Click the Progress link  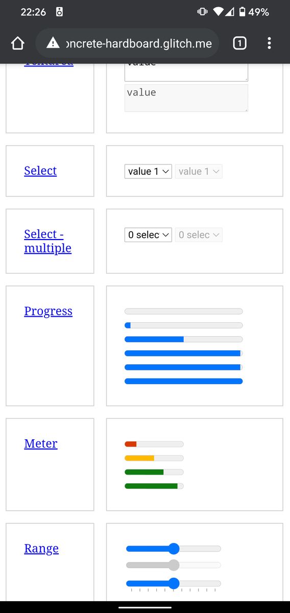pos(48,311)
